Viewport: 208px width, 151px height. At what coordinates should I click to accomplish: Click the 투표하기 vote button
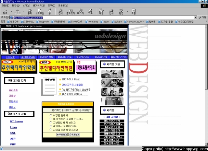click(62, 134)
